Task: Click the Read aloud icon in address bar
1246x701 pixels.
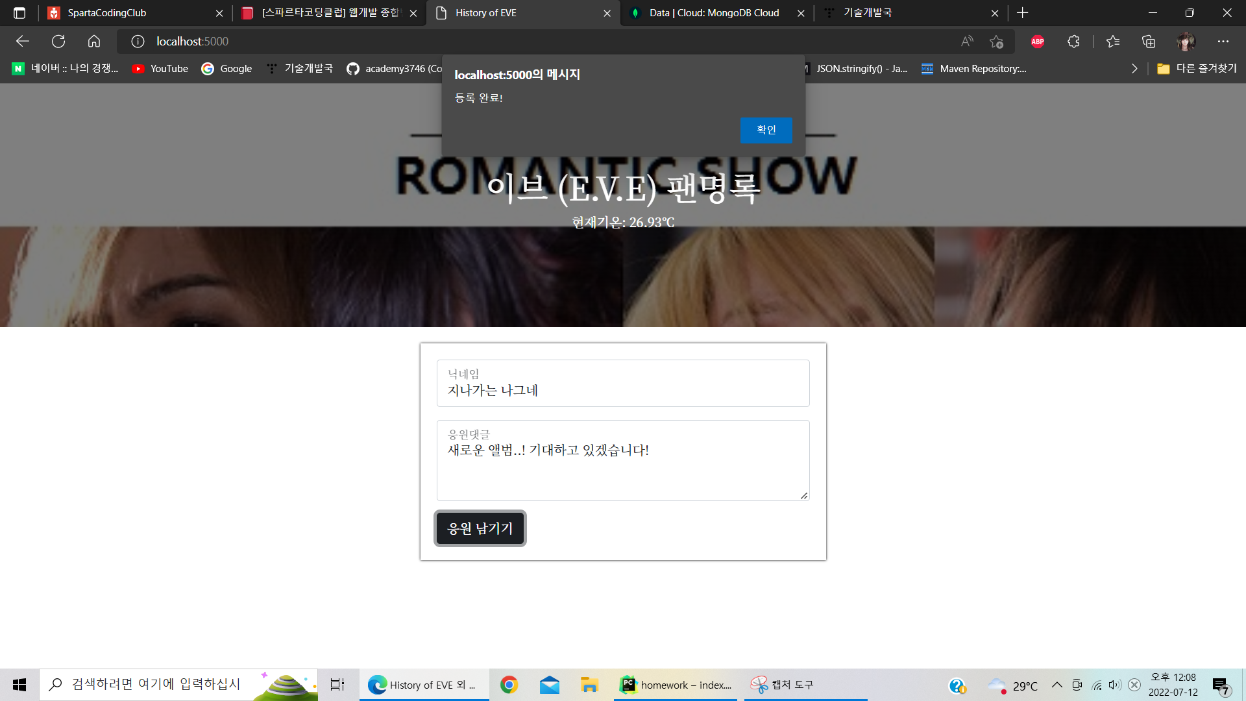Action: [967, 42]
